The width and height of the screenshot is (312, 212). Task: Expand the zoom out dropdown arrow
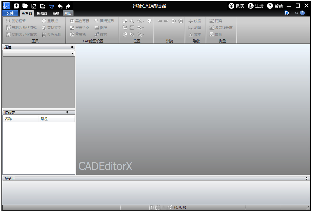pyautogui.click(x=143, y=28)
